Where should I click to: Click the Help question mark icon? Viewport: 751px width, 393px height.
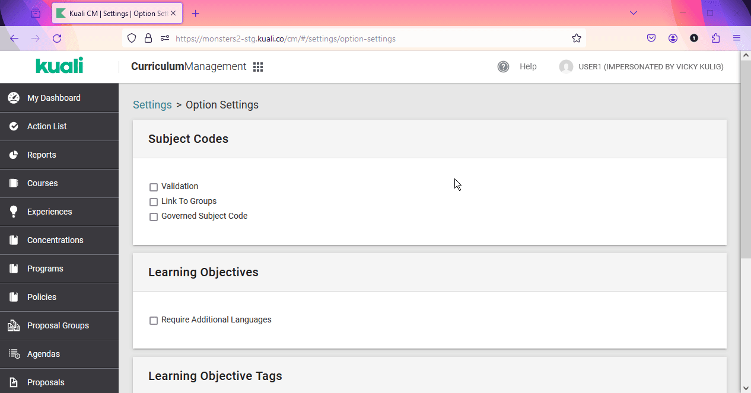click(503, 66)
